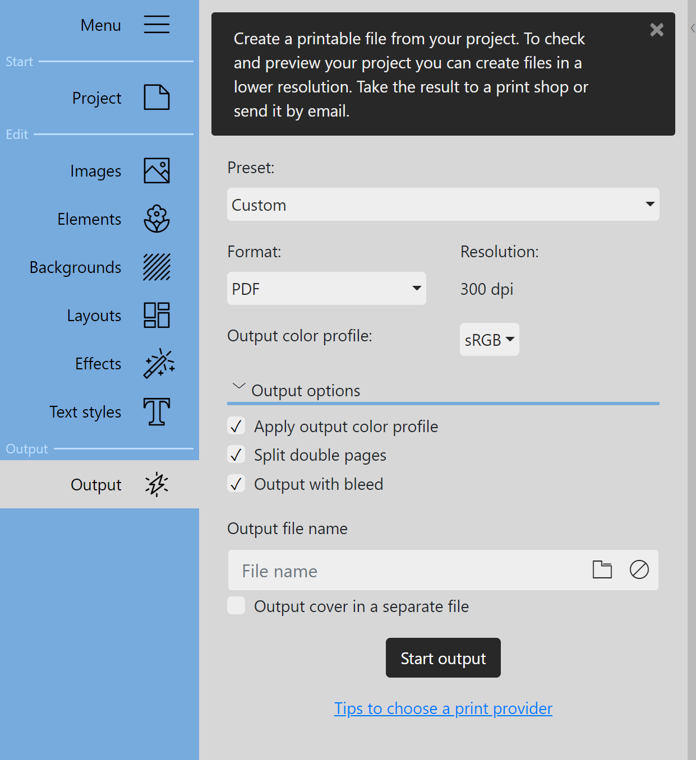The height and width of the screenshot is (760, 696).
Task: Open the Preset dropdown showing Custom
Action: pyautogui.click(x=443, y=204)
